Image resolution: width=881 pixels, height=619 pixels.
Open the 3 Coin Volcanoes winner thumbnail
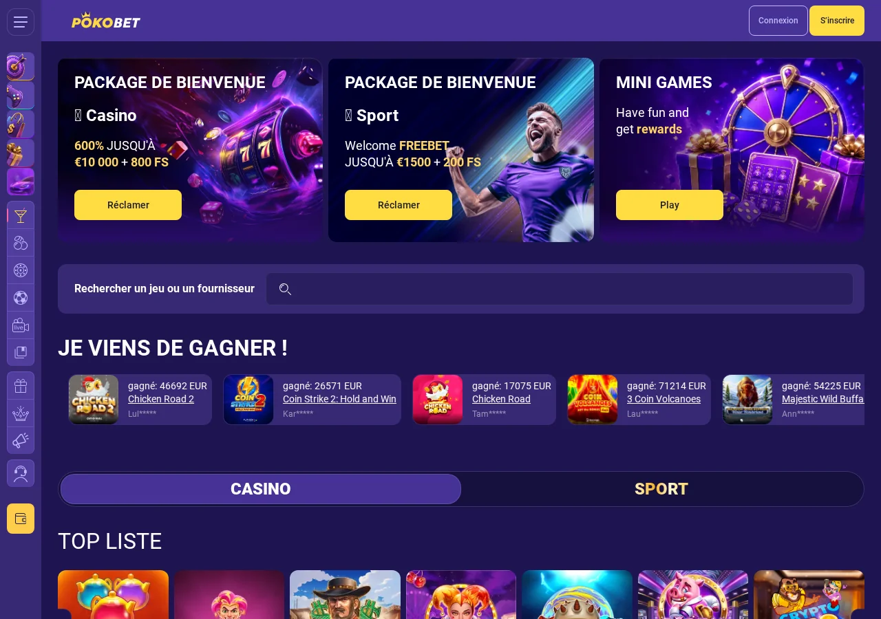click(x=593, y=400)
